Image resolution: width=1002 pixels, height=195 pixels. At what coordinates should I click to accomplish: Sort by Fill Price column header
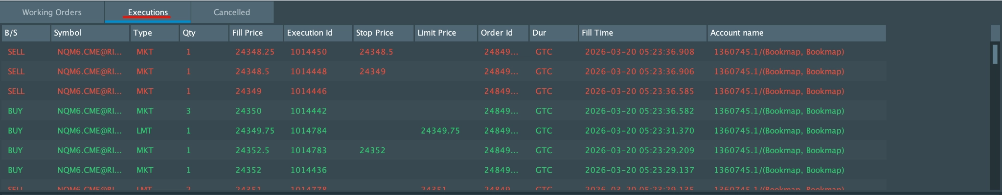click(x=256, y=33)
